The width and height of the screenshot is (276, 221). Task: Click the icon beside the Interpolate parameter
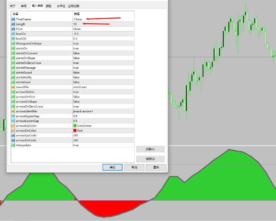tap(13, 145)
